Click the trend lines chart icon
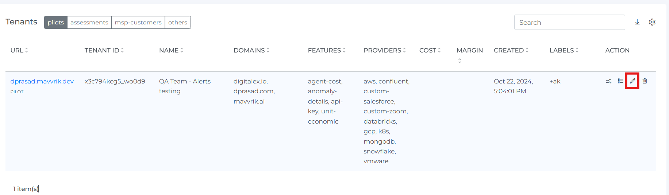Screen dimensions: 669x195 tap(608, 81)
